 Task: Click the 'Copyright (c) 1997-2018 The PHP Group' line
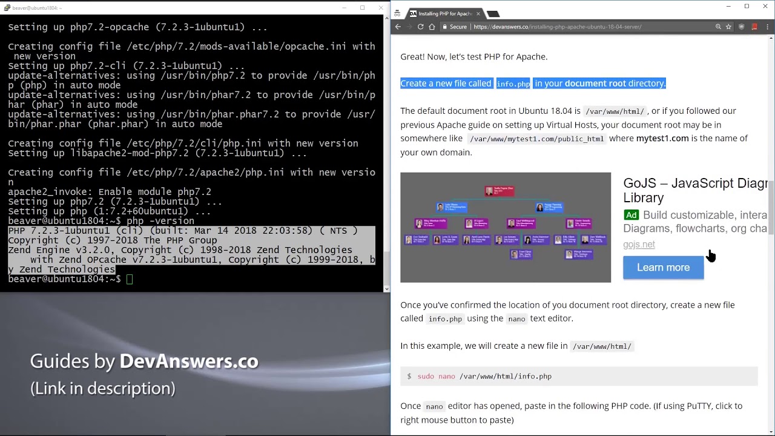point(112,240)
